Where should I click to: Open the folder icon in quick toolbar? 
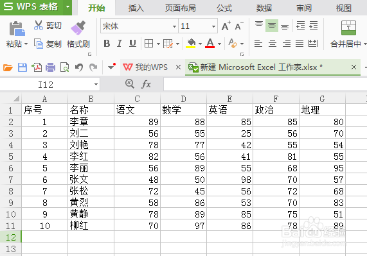[x=8, y=67]
